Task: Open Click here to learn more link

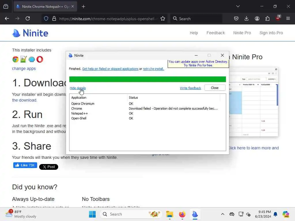Action: tap(254, 148)
